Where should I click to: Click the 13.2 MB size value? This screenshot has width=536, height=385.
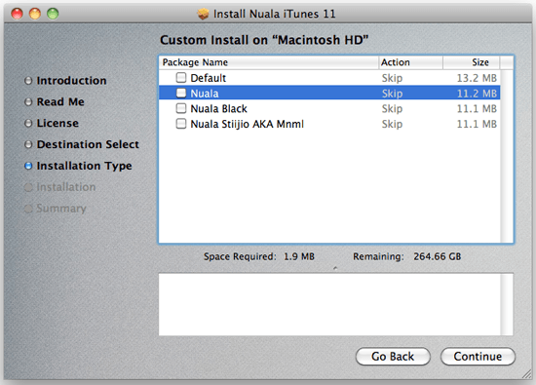coord(477,78)
